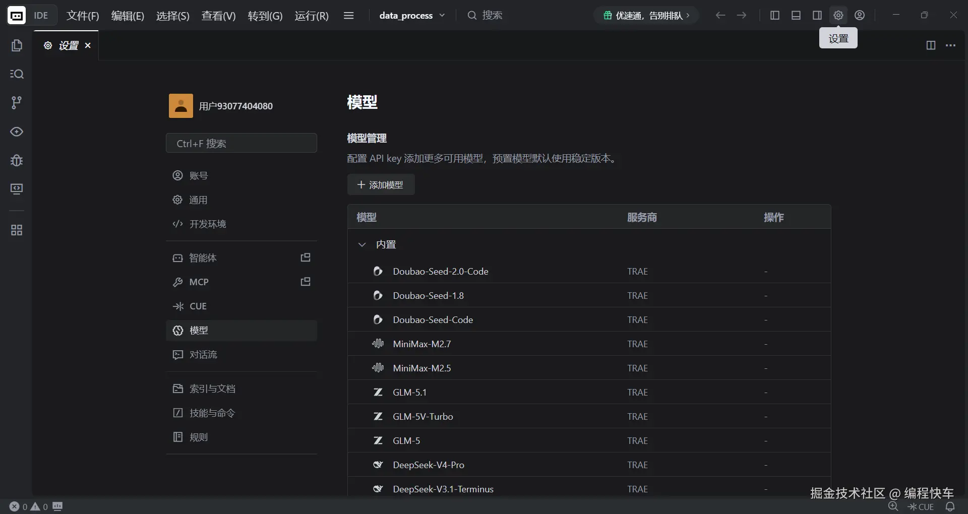
Task: Open the hamburger overflow menu
Action: (x=348, y=16)
